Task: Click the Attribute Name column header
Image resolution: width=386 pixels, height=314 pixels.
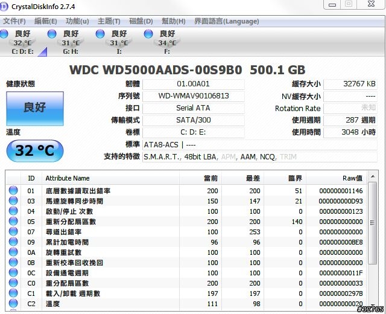Action: 110,178
